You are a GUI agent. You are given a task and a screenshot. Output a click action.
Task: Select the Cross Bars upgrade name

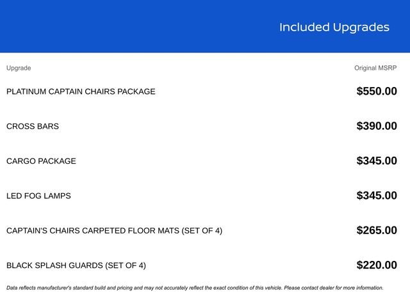coord(33,126)
